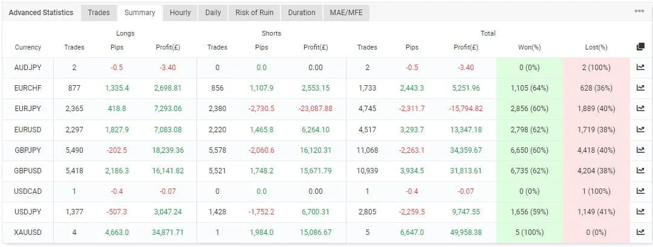The height and width of the screenshot is (247, 653).
Task: Select the Hourly tab
Action: (180, 13)
